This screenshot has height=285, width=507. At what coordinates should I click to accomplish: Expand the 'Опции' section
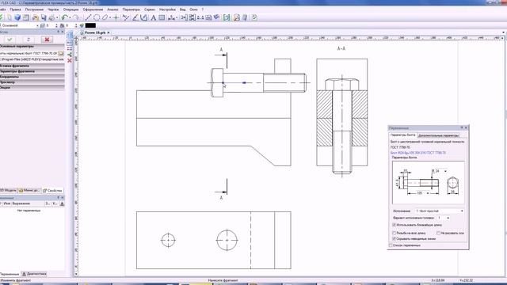click(x=32, y=87)
